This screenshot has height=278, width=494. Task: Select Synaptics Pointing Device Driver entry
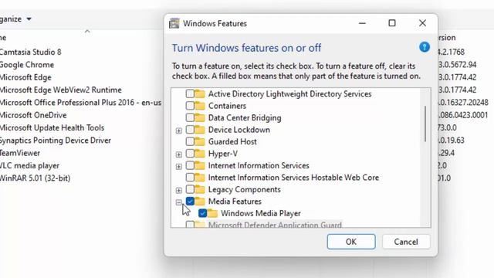click(56, 141)
